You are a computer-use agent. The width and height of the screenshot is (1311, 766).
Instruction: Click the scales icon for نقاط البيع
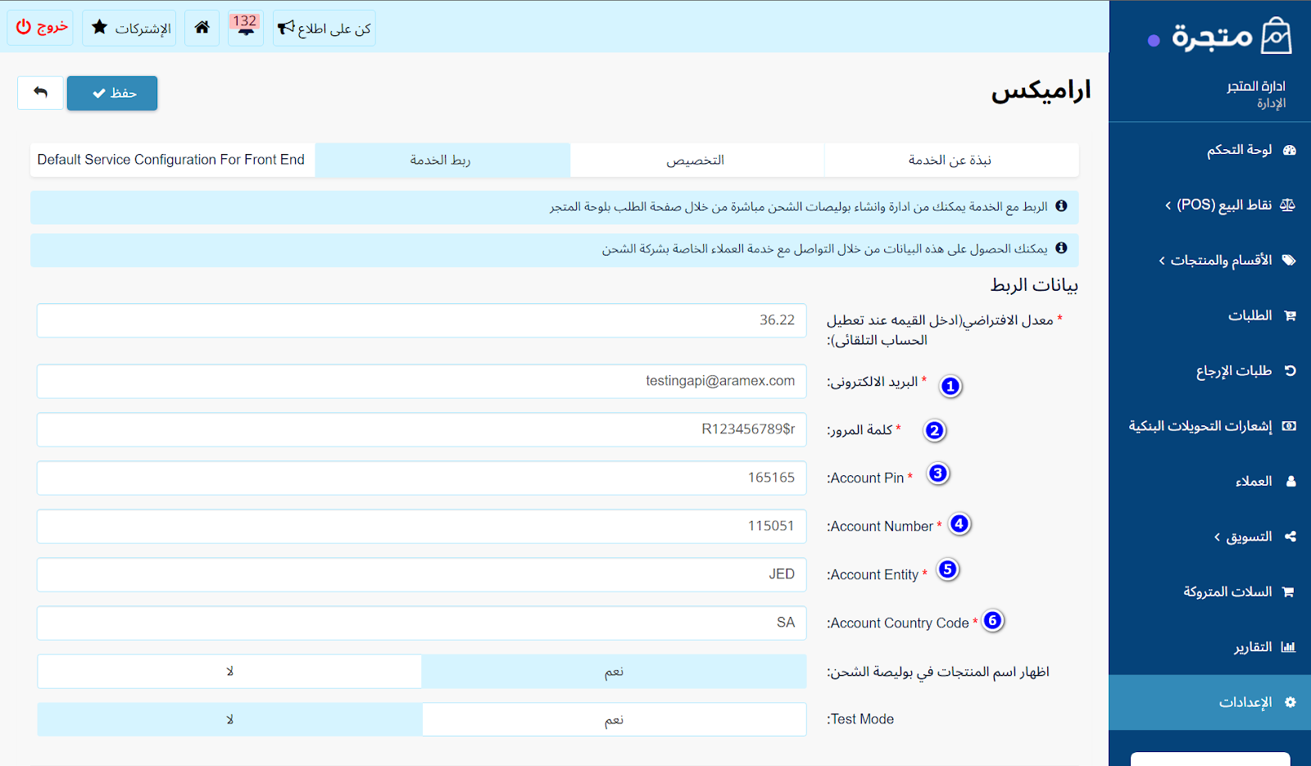pyautogui.click(x=1288, y=205)
